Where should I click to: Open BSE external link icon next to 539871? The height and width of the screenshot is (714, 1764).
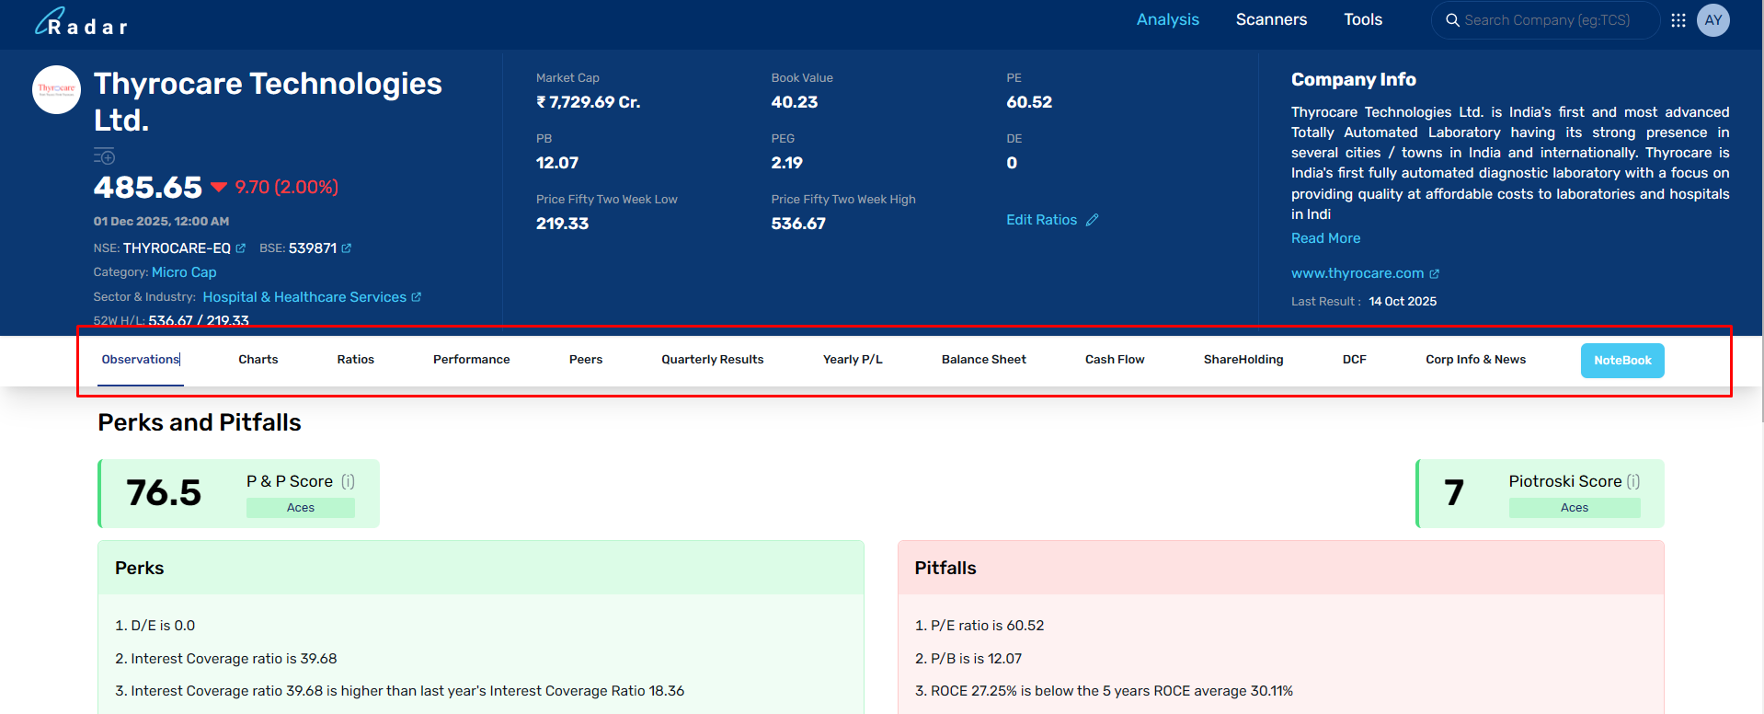pos(347,248)
